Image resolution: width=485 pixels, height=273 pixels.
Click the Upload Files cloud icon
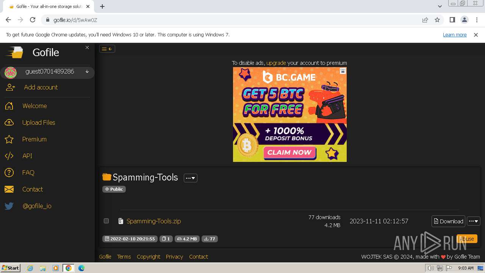tap(9, 122)
